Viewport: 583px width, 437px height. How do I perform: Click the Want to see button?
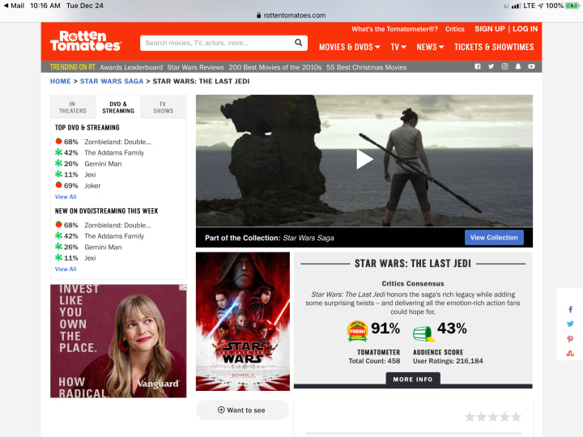click(x=242, y=410)
